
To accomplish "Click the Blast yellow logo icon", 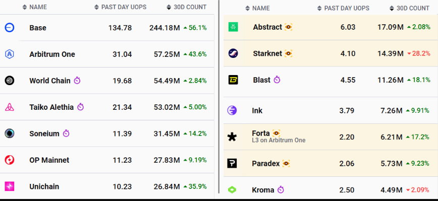I will pos(233,80).
